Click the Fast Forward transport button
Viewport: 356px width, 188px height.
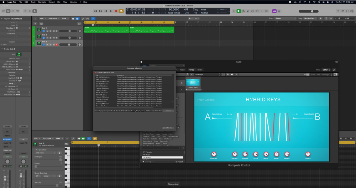101,11
